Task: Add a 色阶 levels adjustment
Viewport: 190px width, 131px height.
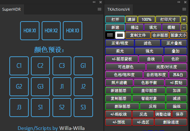Action: pos(175,59)
